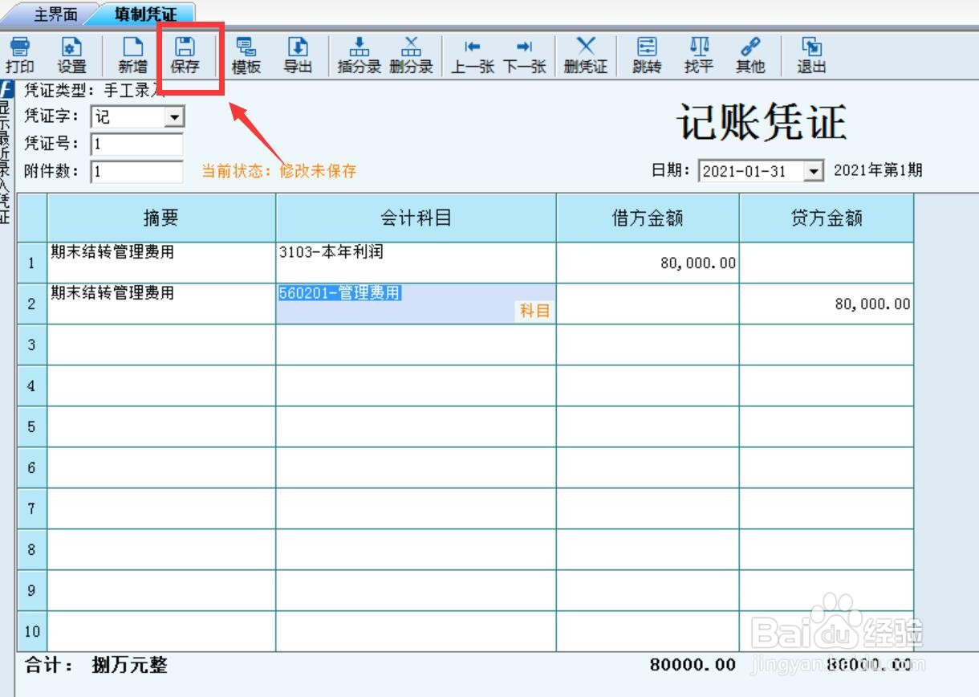Create a new voucher with 新增
The height and width of the screenshot is (697, 979).
point(132,55)
